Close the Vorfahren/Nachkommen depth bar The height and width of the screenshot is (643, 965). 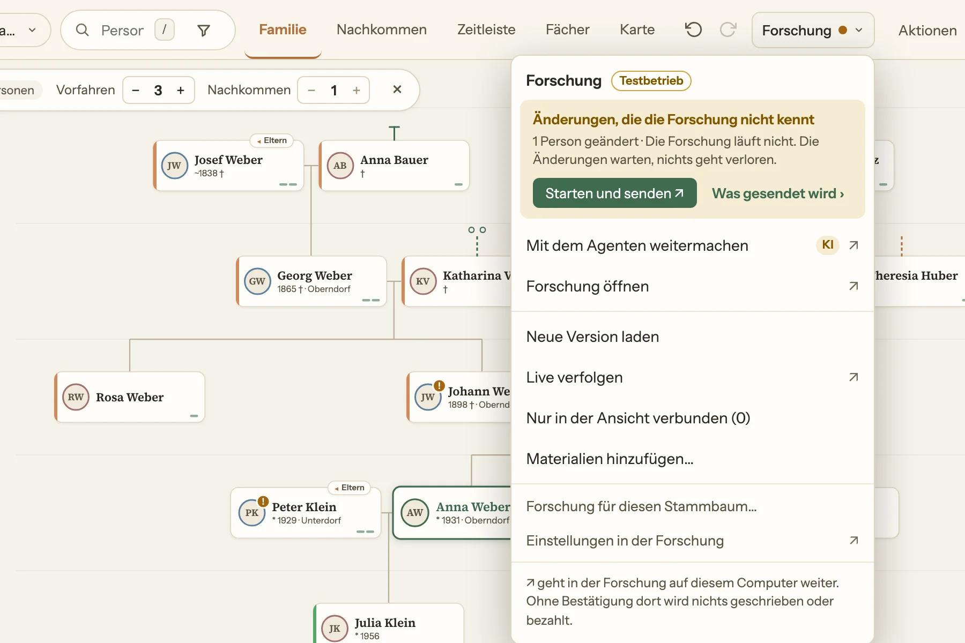(397, 89)
